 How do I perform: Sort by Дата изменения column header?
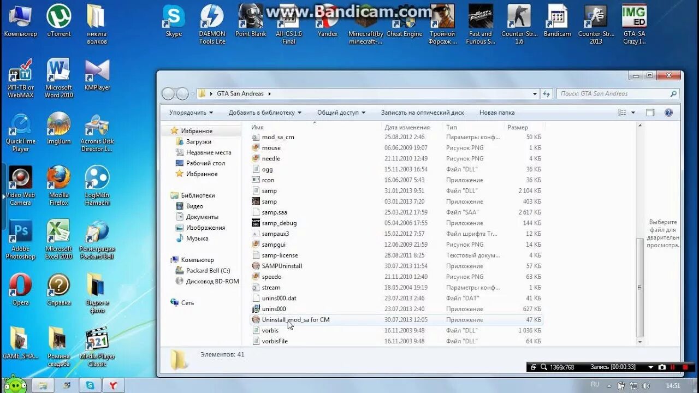pyautogui.click(x=413, y=127)
